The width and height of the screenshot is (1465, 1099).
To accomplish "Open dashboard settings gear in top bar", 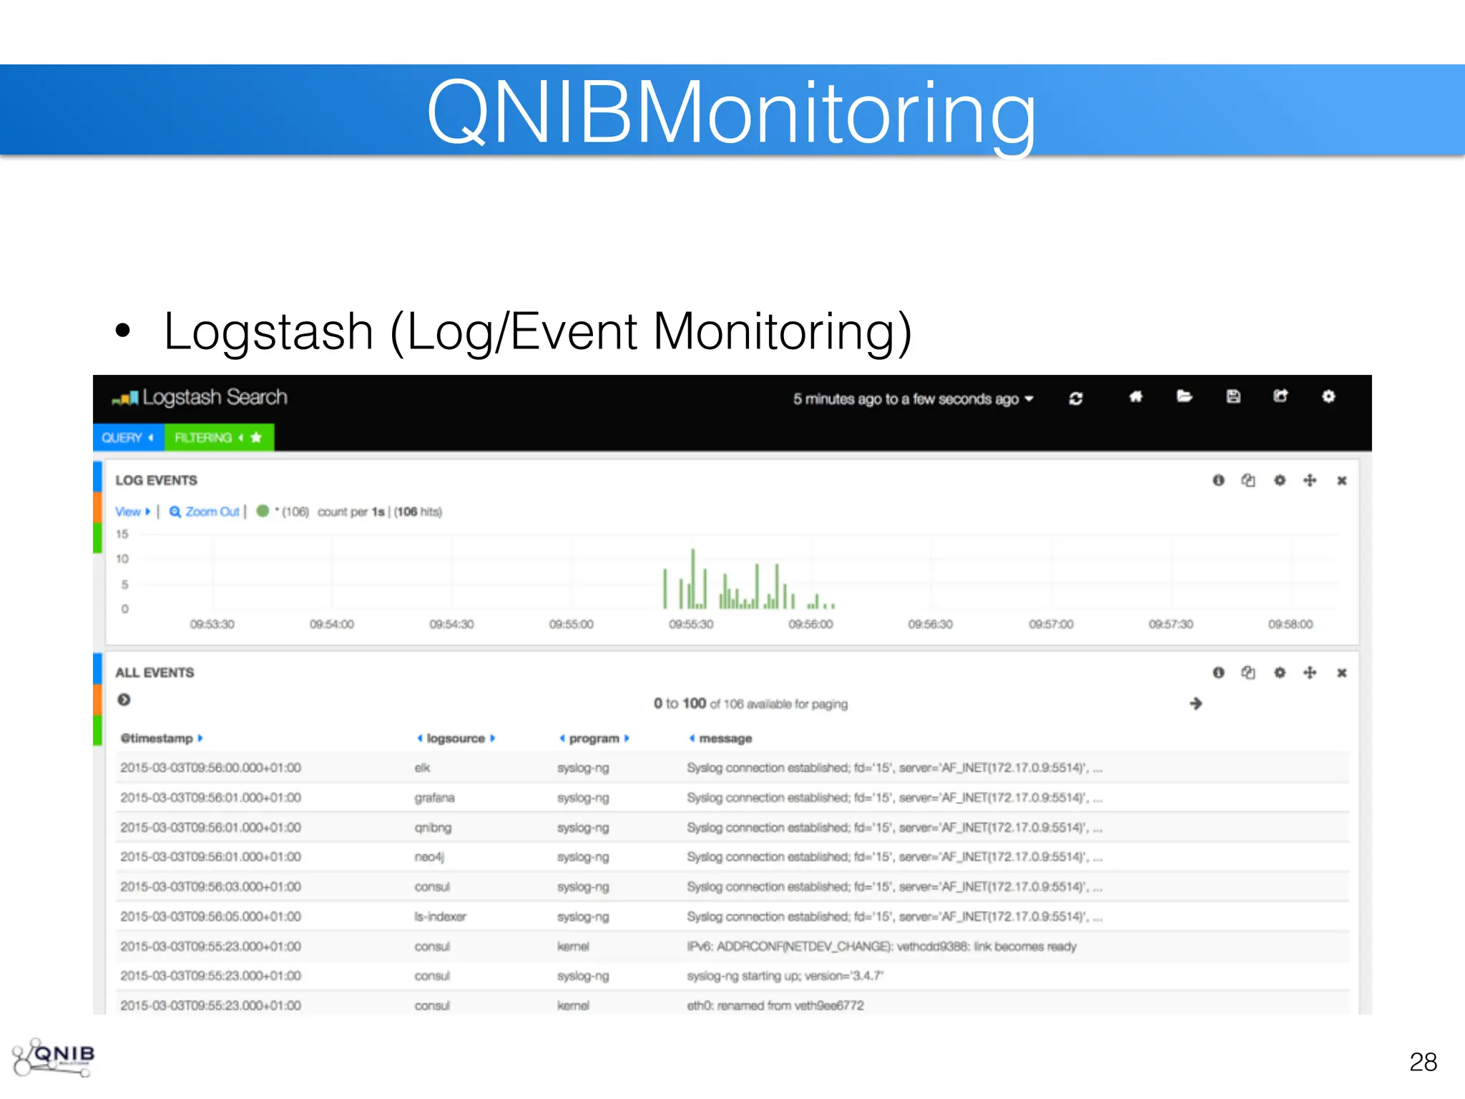I will 1328,396.
